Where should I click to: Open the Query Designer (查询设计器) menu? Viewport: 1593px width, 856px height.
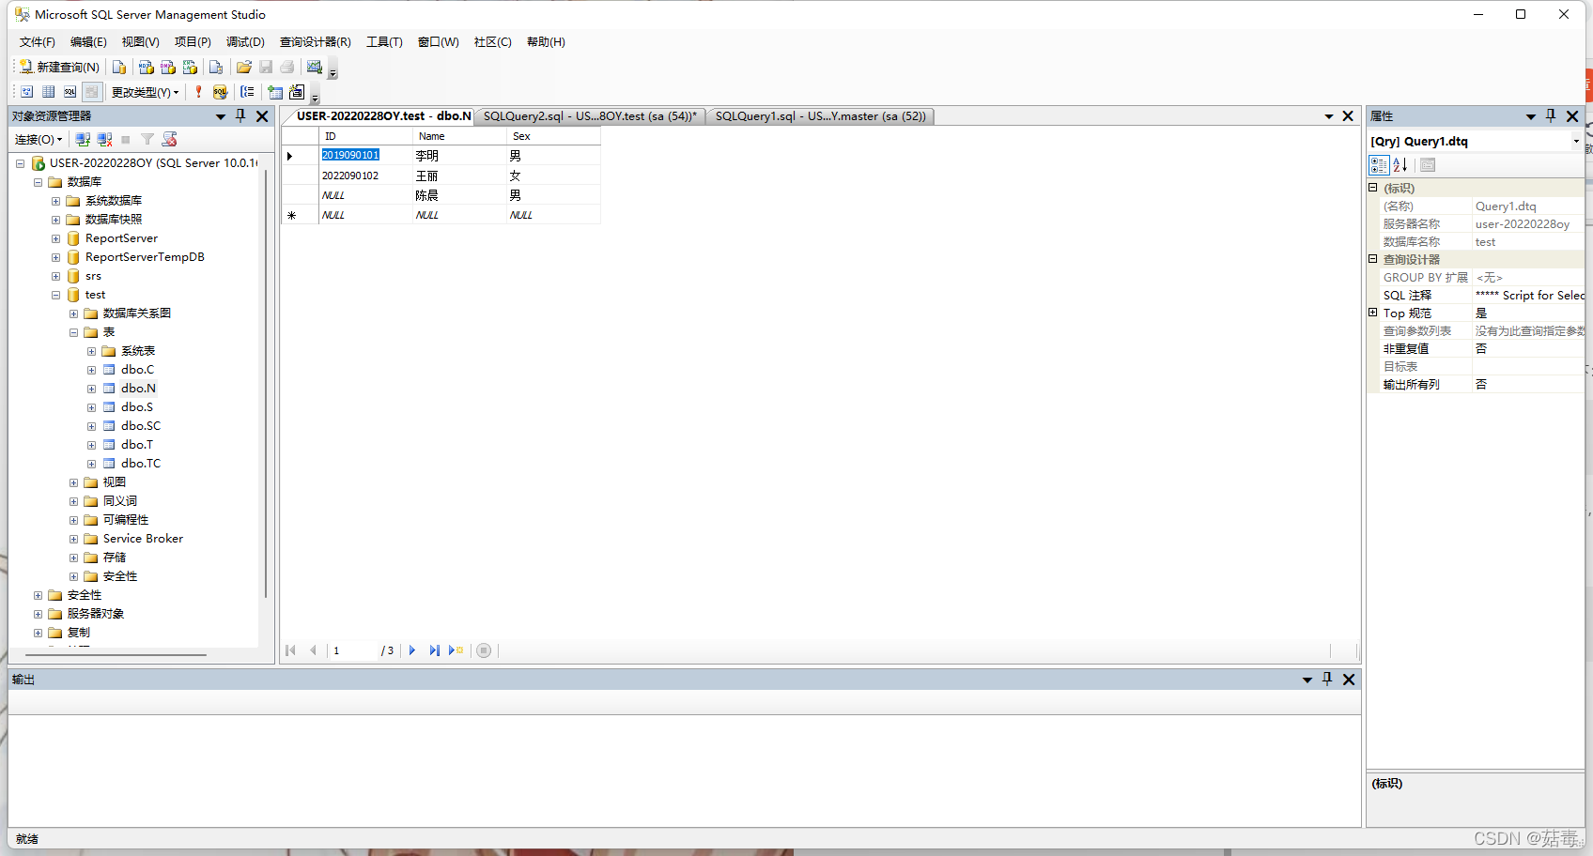pyautogui.click(x=316, y=42)
